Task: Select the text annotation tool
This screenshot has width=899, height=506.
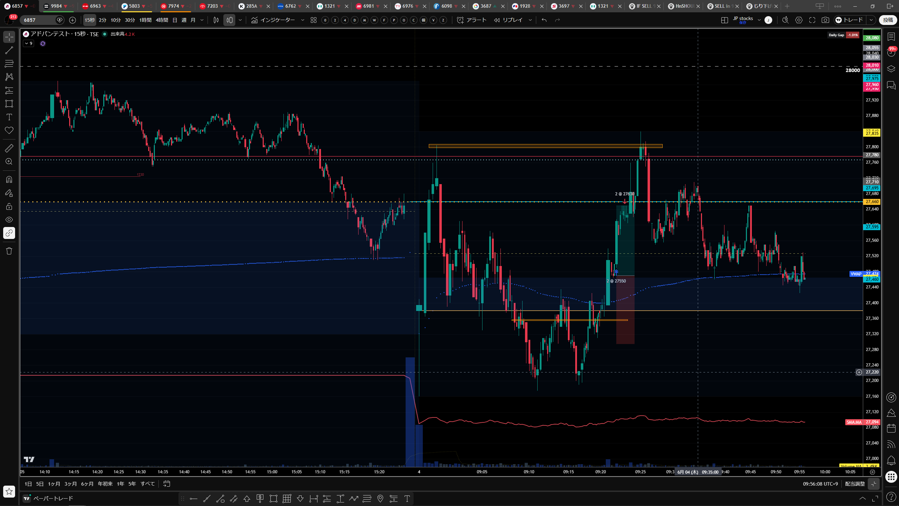Action: [9, 117]
